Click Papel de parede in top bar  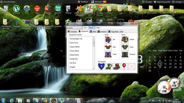pyautogui.click(x=162, y=2)
